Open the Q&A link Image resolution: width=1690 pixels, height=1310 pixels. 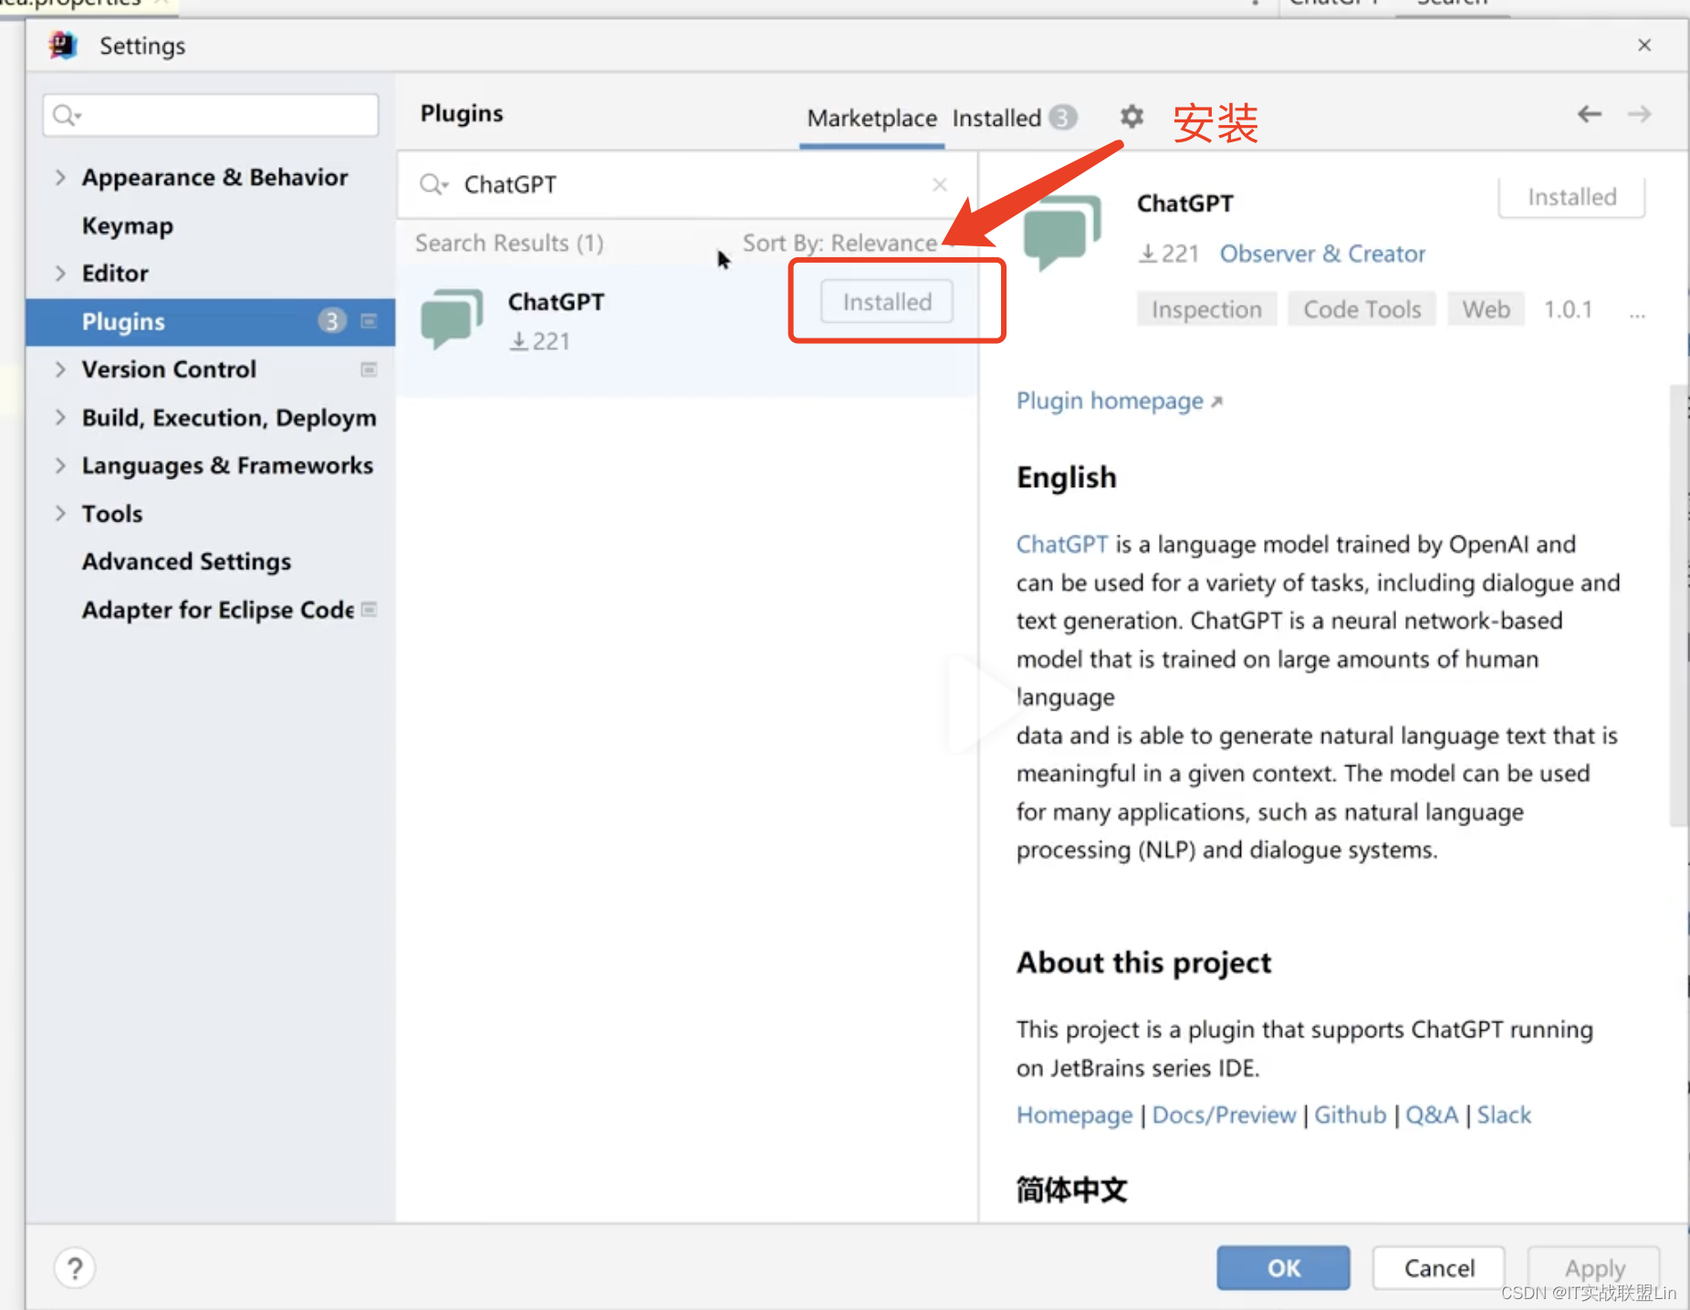pyautogui.click(x=1432, y=1115)
